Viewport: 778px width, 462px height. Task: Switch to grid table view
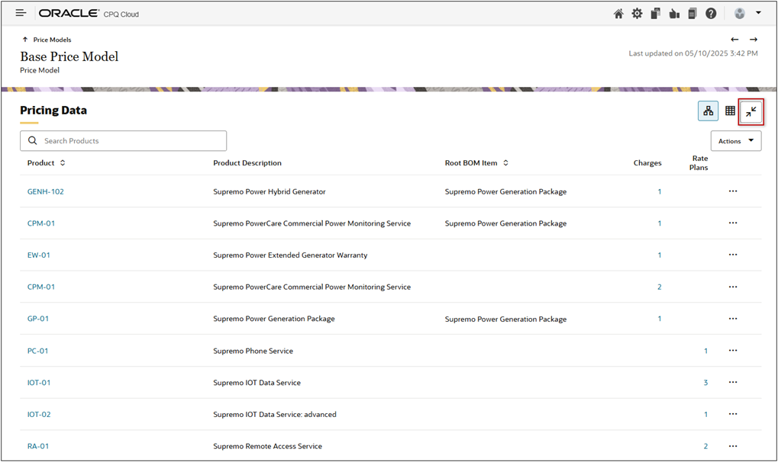pos(730,111)
